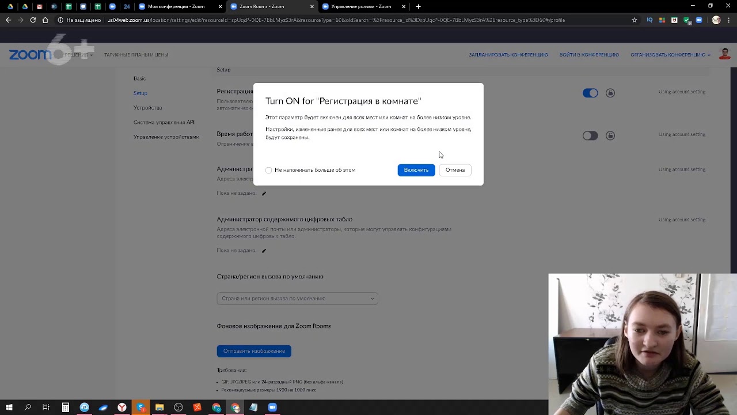Close the 'Мои конференции - Zoom' tab
The width and height of the screenshot is (737, 415).
[220, 7]
